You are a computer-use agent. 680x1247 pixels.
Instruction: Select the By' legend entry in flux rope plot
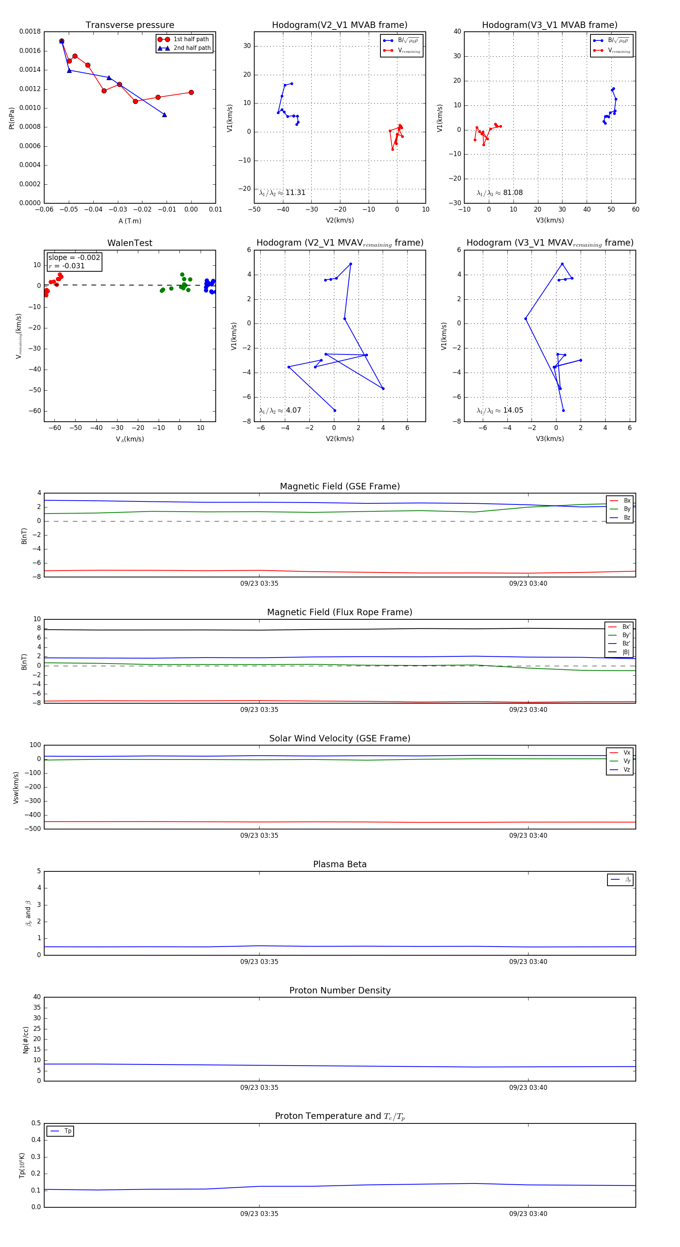click(x=619, y=635)
